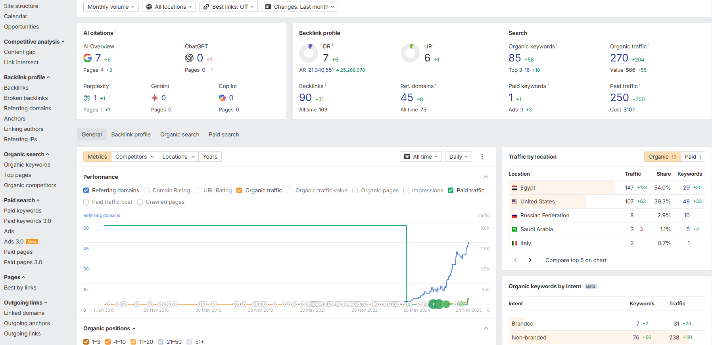Click the ChatGPT logo icon
Screen dimensions: 712x345
(x=189, y=58)
